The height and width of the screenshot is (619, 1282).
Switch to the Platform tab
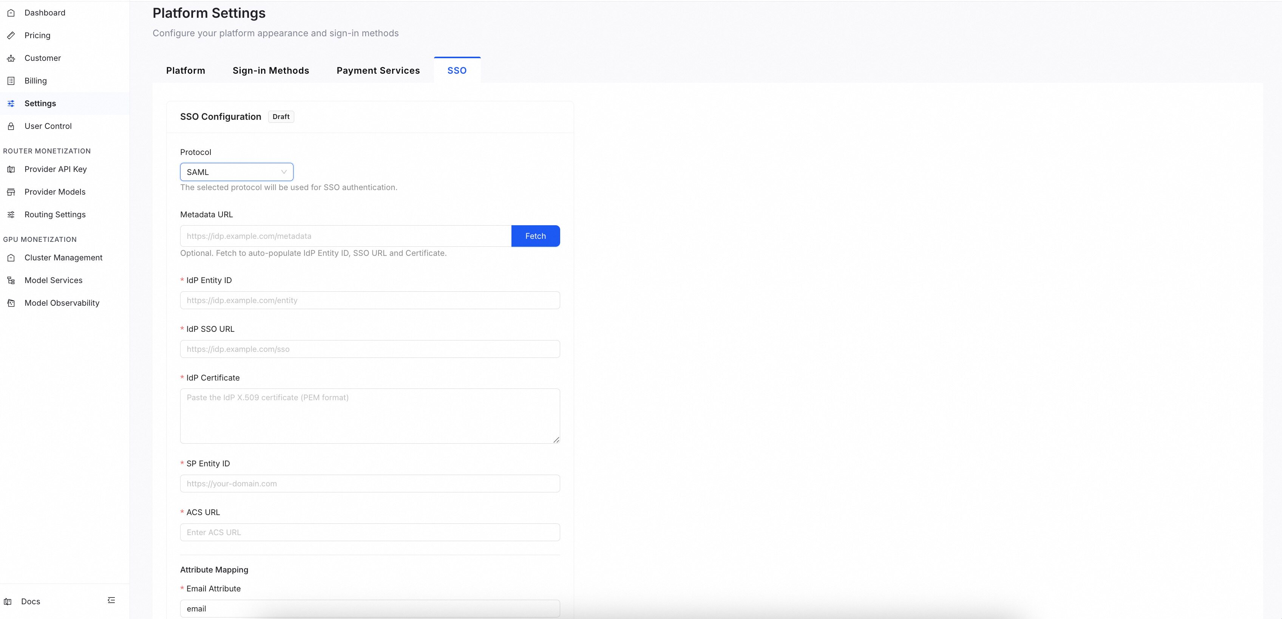[185, 70]
